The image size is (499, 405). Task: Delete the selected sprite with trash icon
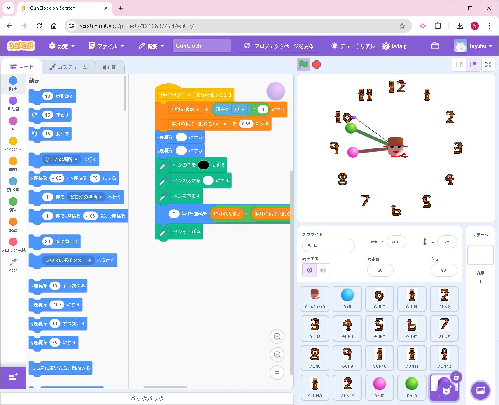pyautogui.click(x=456, y=377)
